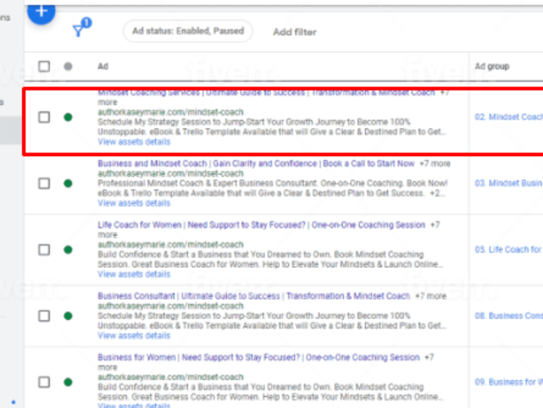Click green status dot of Business for Women ad
This screenshot has width=543, height=408.
(x=68, y=382)
